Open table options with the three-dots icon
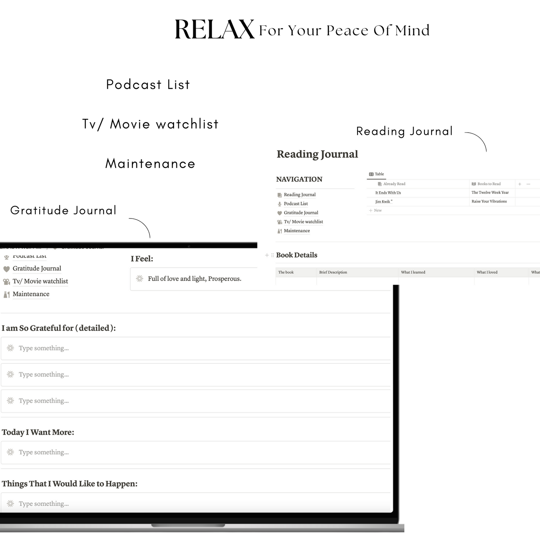The width and height of the screenshot is (540, 533). [528, 184]
